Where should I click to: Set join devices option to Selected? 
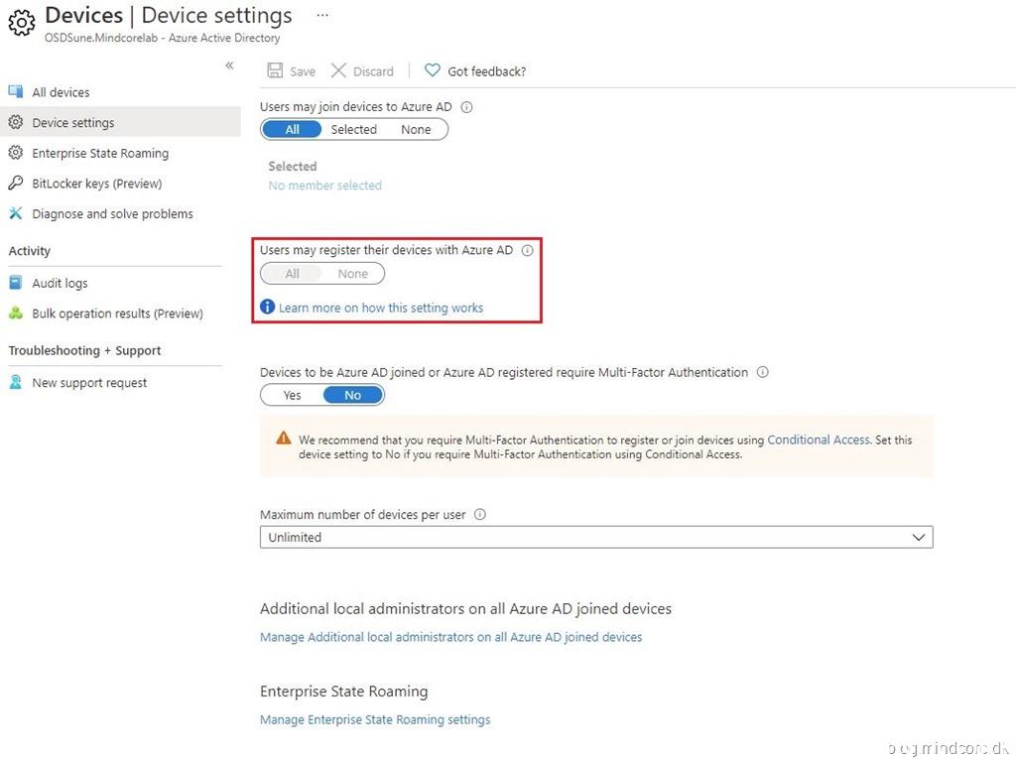click(x=353, y=130)
